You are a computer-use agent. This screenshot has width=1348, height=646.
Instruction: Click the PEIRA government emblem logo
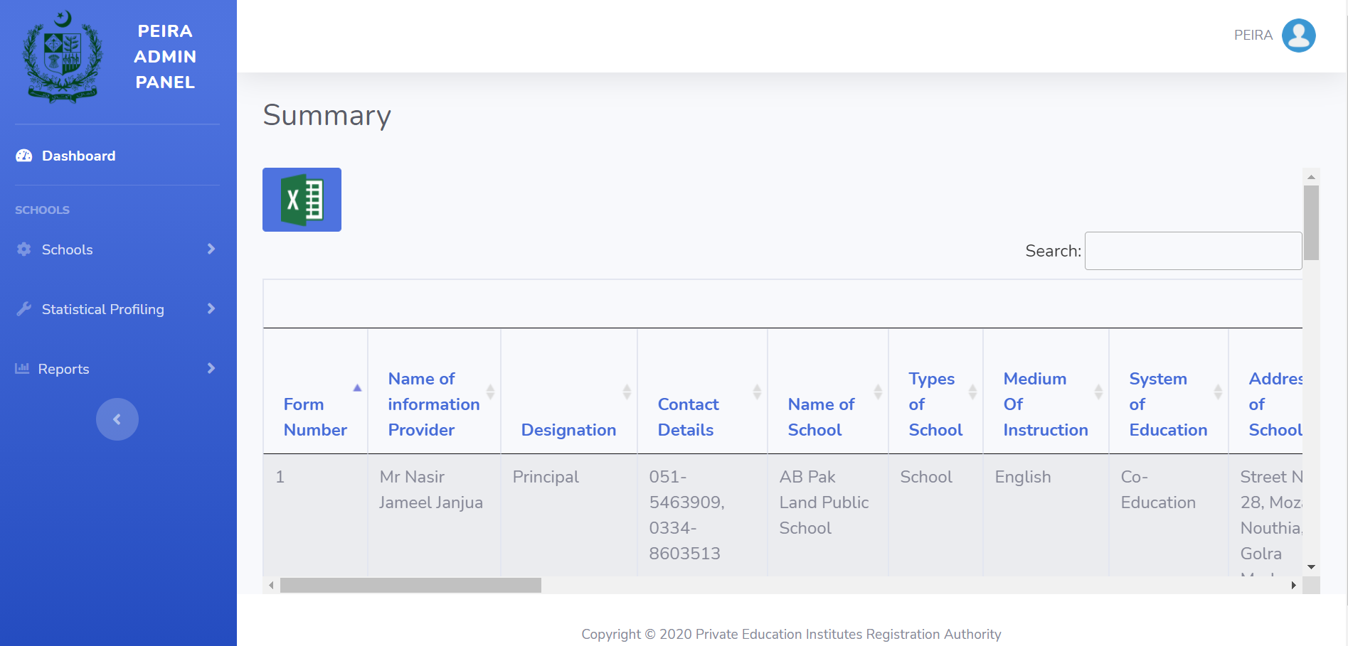[63, 58]
